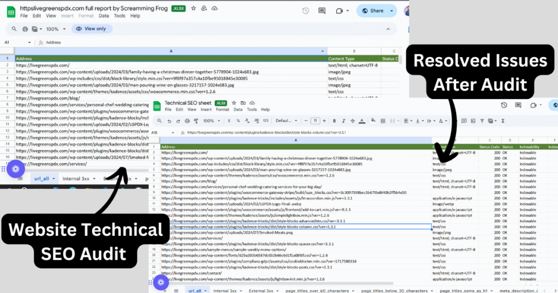Click the redo icon in the Technical SEO sheet toolbar
This screenshot has width=558, height=293.
[x=178, y=121]
